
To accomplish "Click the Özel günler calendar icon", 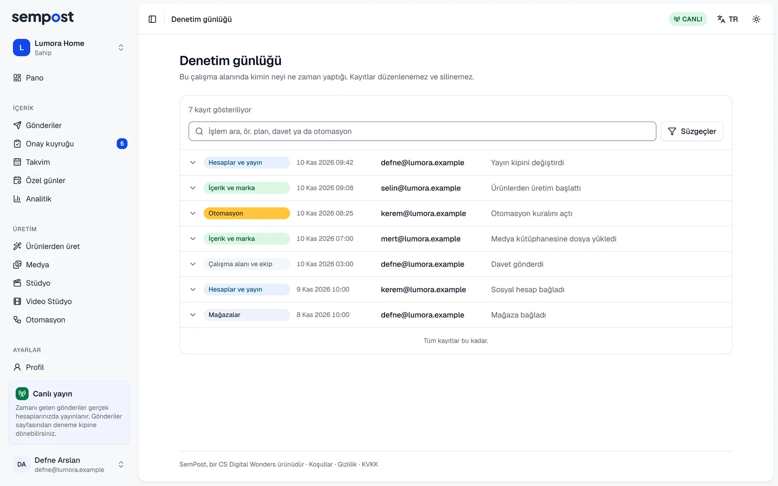I will click(18, 180).
